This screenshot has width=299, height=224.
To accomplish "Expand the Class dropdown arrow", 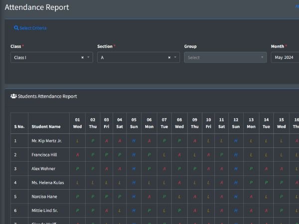I will point(88,57).
